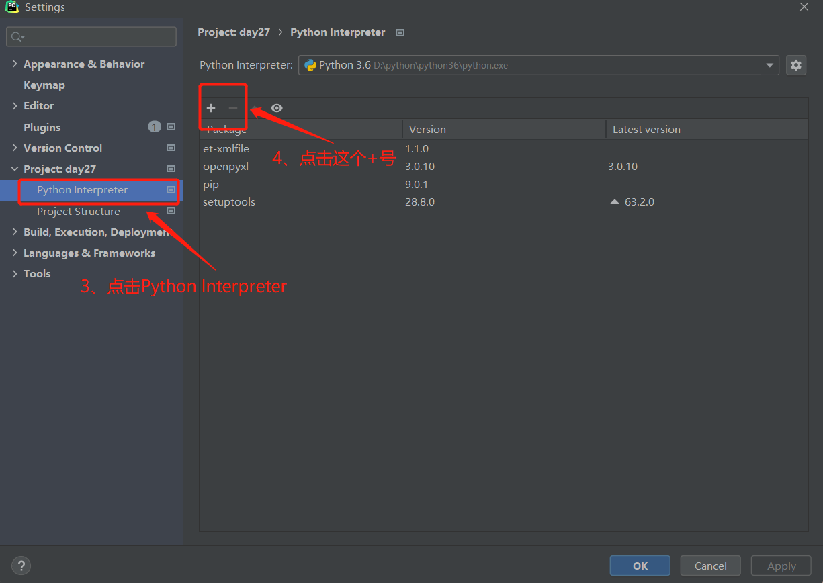
Task: Click the project-level icon beside Project Structure
Action: click(x=171, y=211)
